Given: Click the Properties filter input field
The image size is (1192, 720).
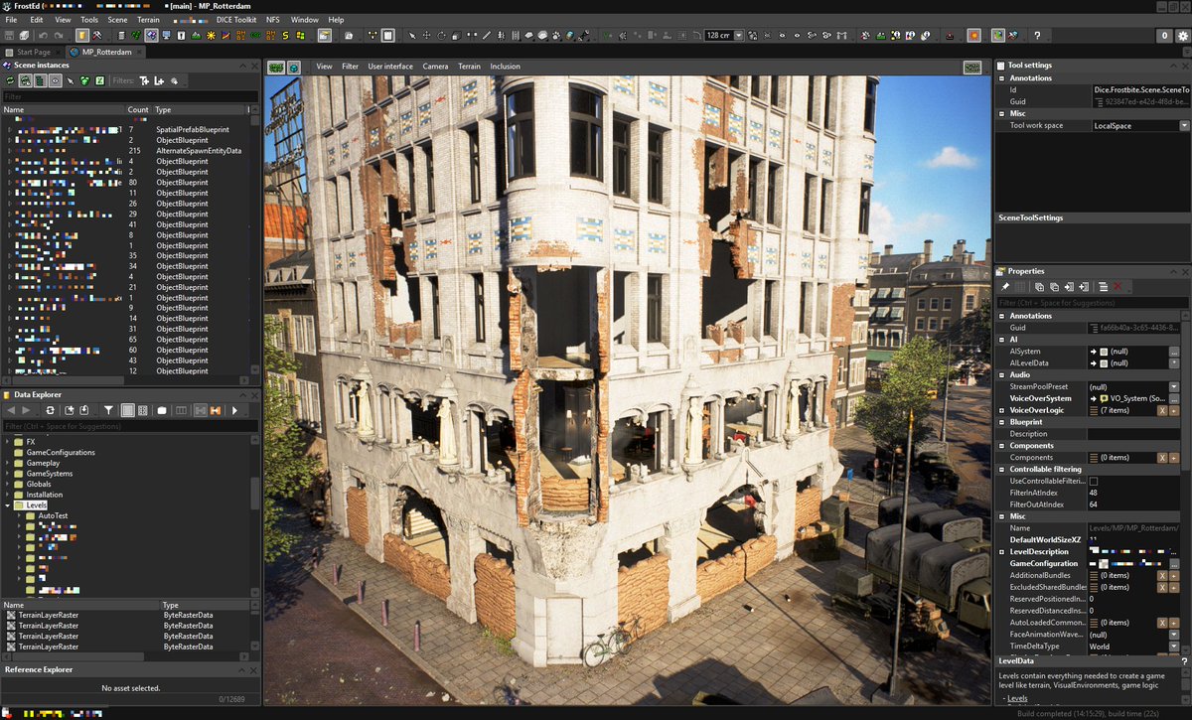Looking at the screenshot, I should [x=1091, y=302].
